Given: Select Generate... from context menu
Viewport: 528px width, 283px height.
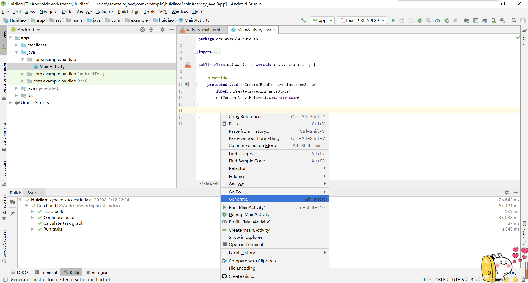Looking at the screenshot, I should pyautogui.click(x=275, y=199).
